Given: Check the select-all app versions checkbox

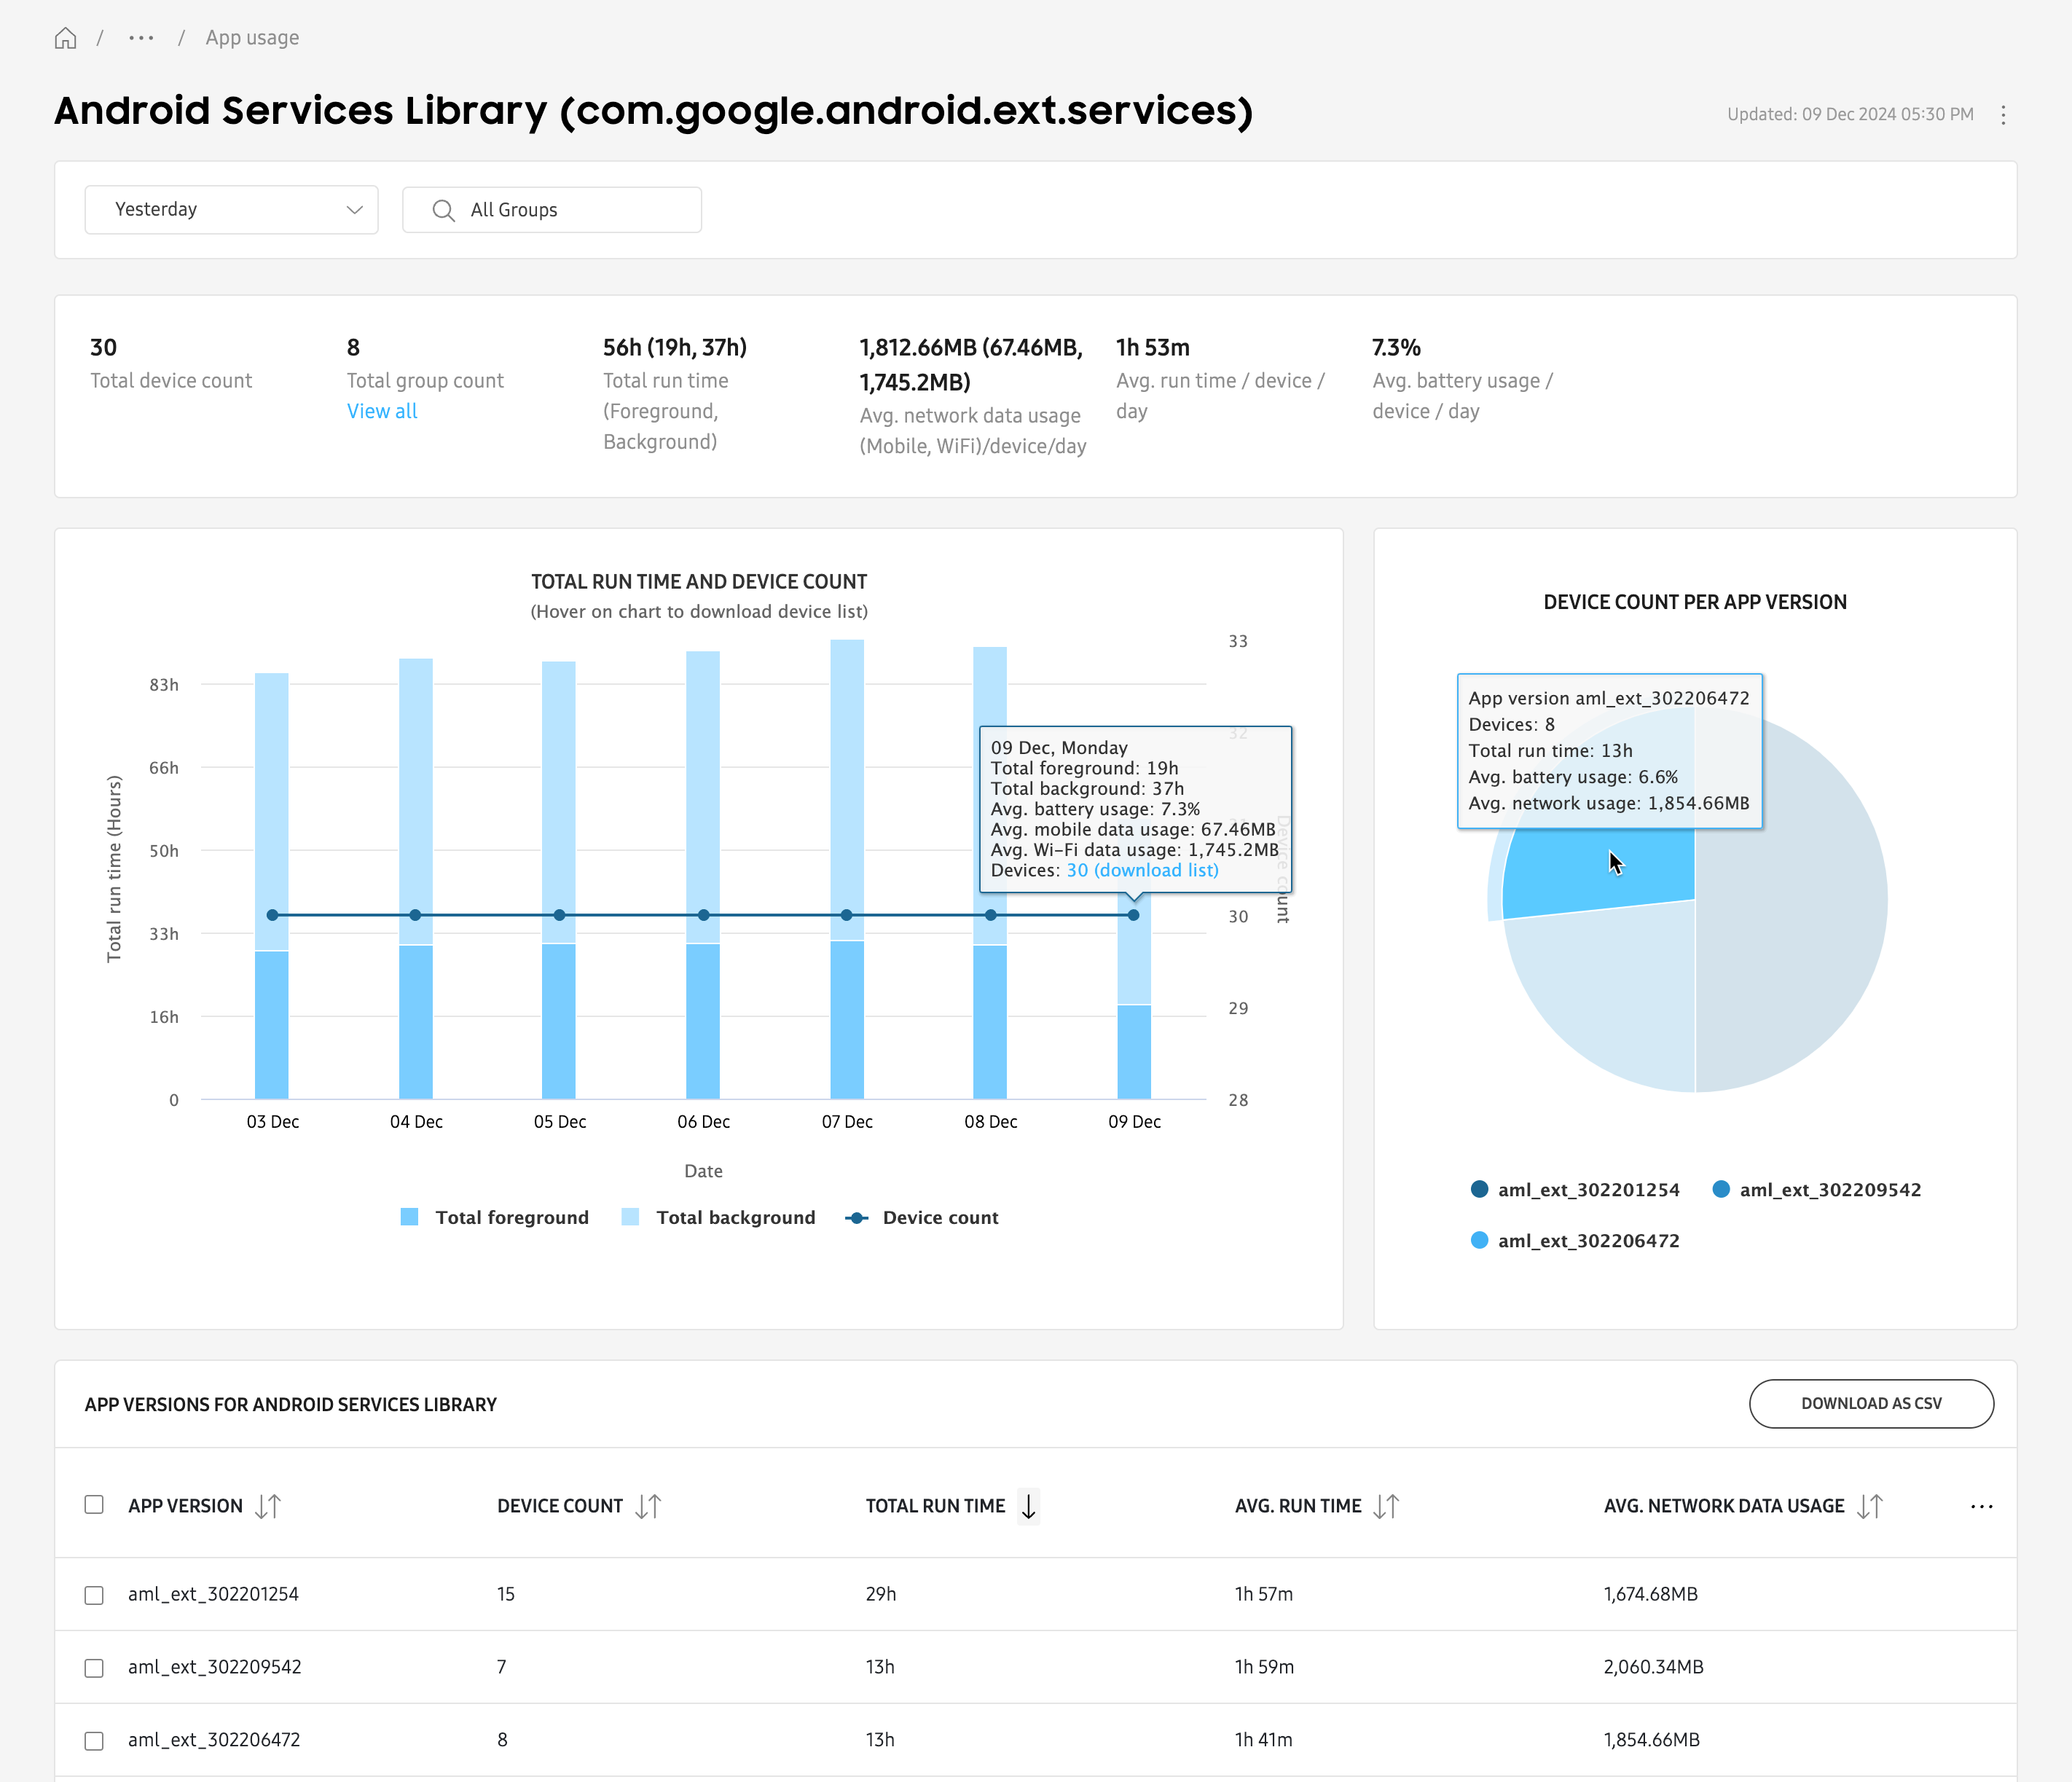Looking at the screenshot, I should click(94, 1504).
